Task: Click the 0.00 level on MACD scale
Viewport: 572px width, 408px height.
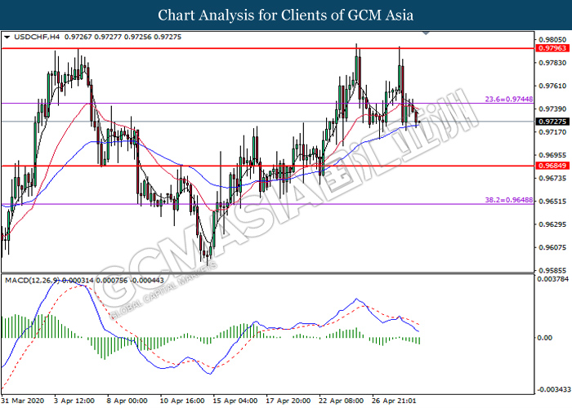Action: [x=543, y=337]
